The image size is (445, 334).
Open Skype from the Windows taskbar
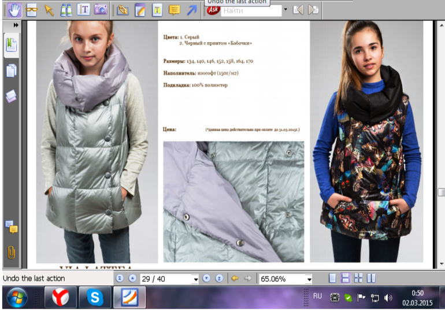[x=95, y=297]
